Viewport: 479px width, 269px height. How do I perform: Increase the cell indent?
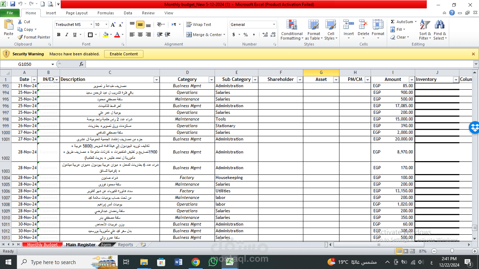(x=168, y=35)
